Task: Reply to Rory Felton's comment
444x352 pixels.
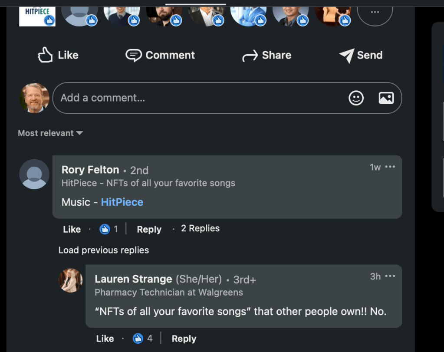Action: 149,229
